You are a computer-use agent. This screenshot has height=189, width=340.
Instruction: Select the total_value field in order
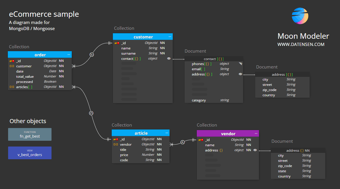tap(25, 77)
